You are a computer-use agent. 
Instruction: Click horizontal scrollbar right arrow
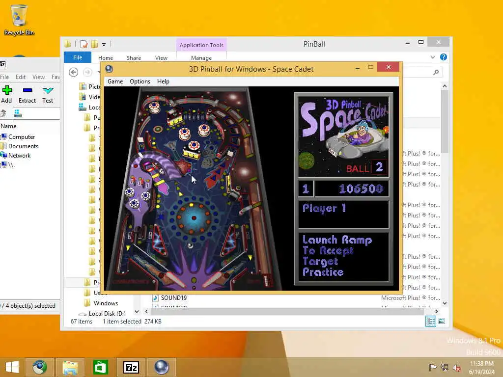[436, 311]
